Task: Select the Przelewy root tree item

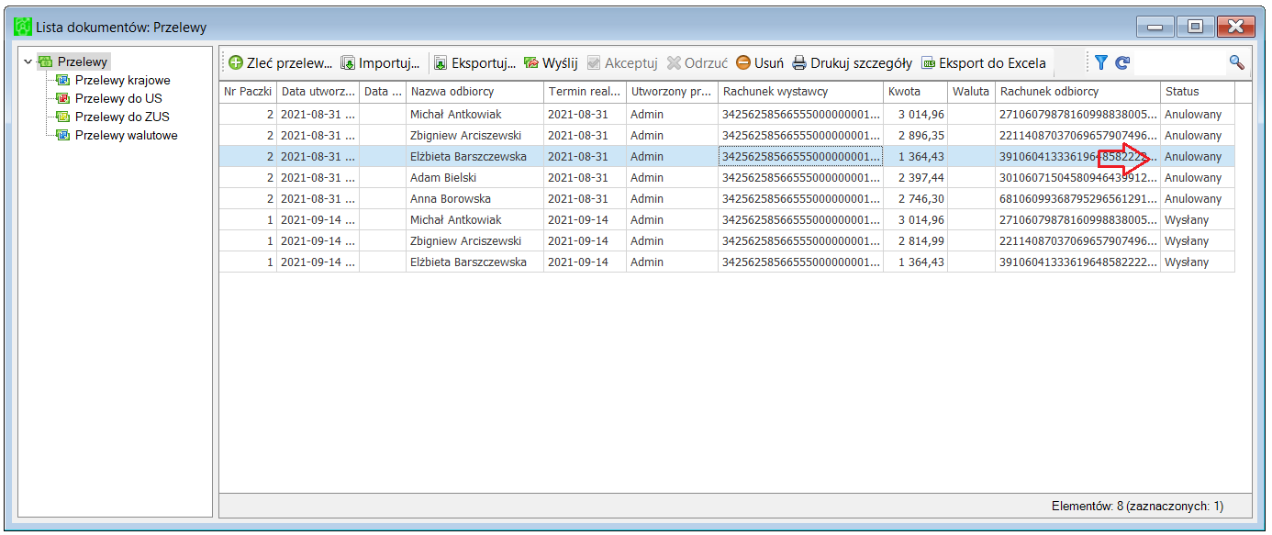Action: click(x=83, y=62)
